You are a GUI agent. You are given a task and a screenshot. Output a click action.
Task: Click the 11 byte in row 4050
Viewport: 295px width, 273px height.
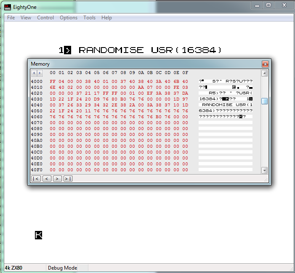[88, 111]
